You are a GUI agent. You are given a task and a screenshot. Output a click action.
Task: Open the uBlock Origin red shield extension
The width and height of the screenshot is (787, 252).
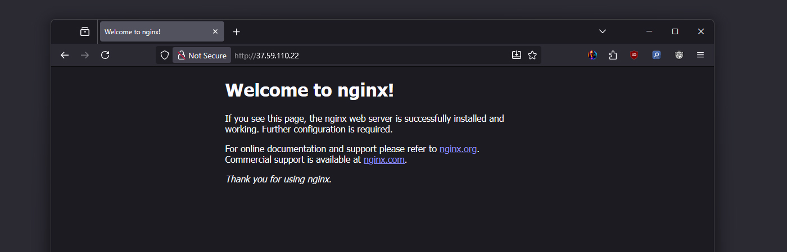coord(634,55)
